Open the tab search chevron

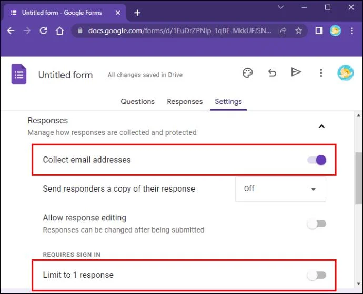pyautogui.click(x=281, y=7)
